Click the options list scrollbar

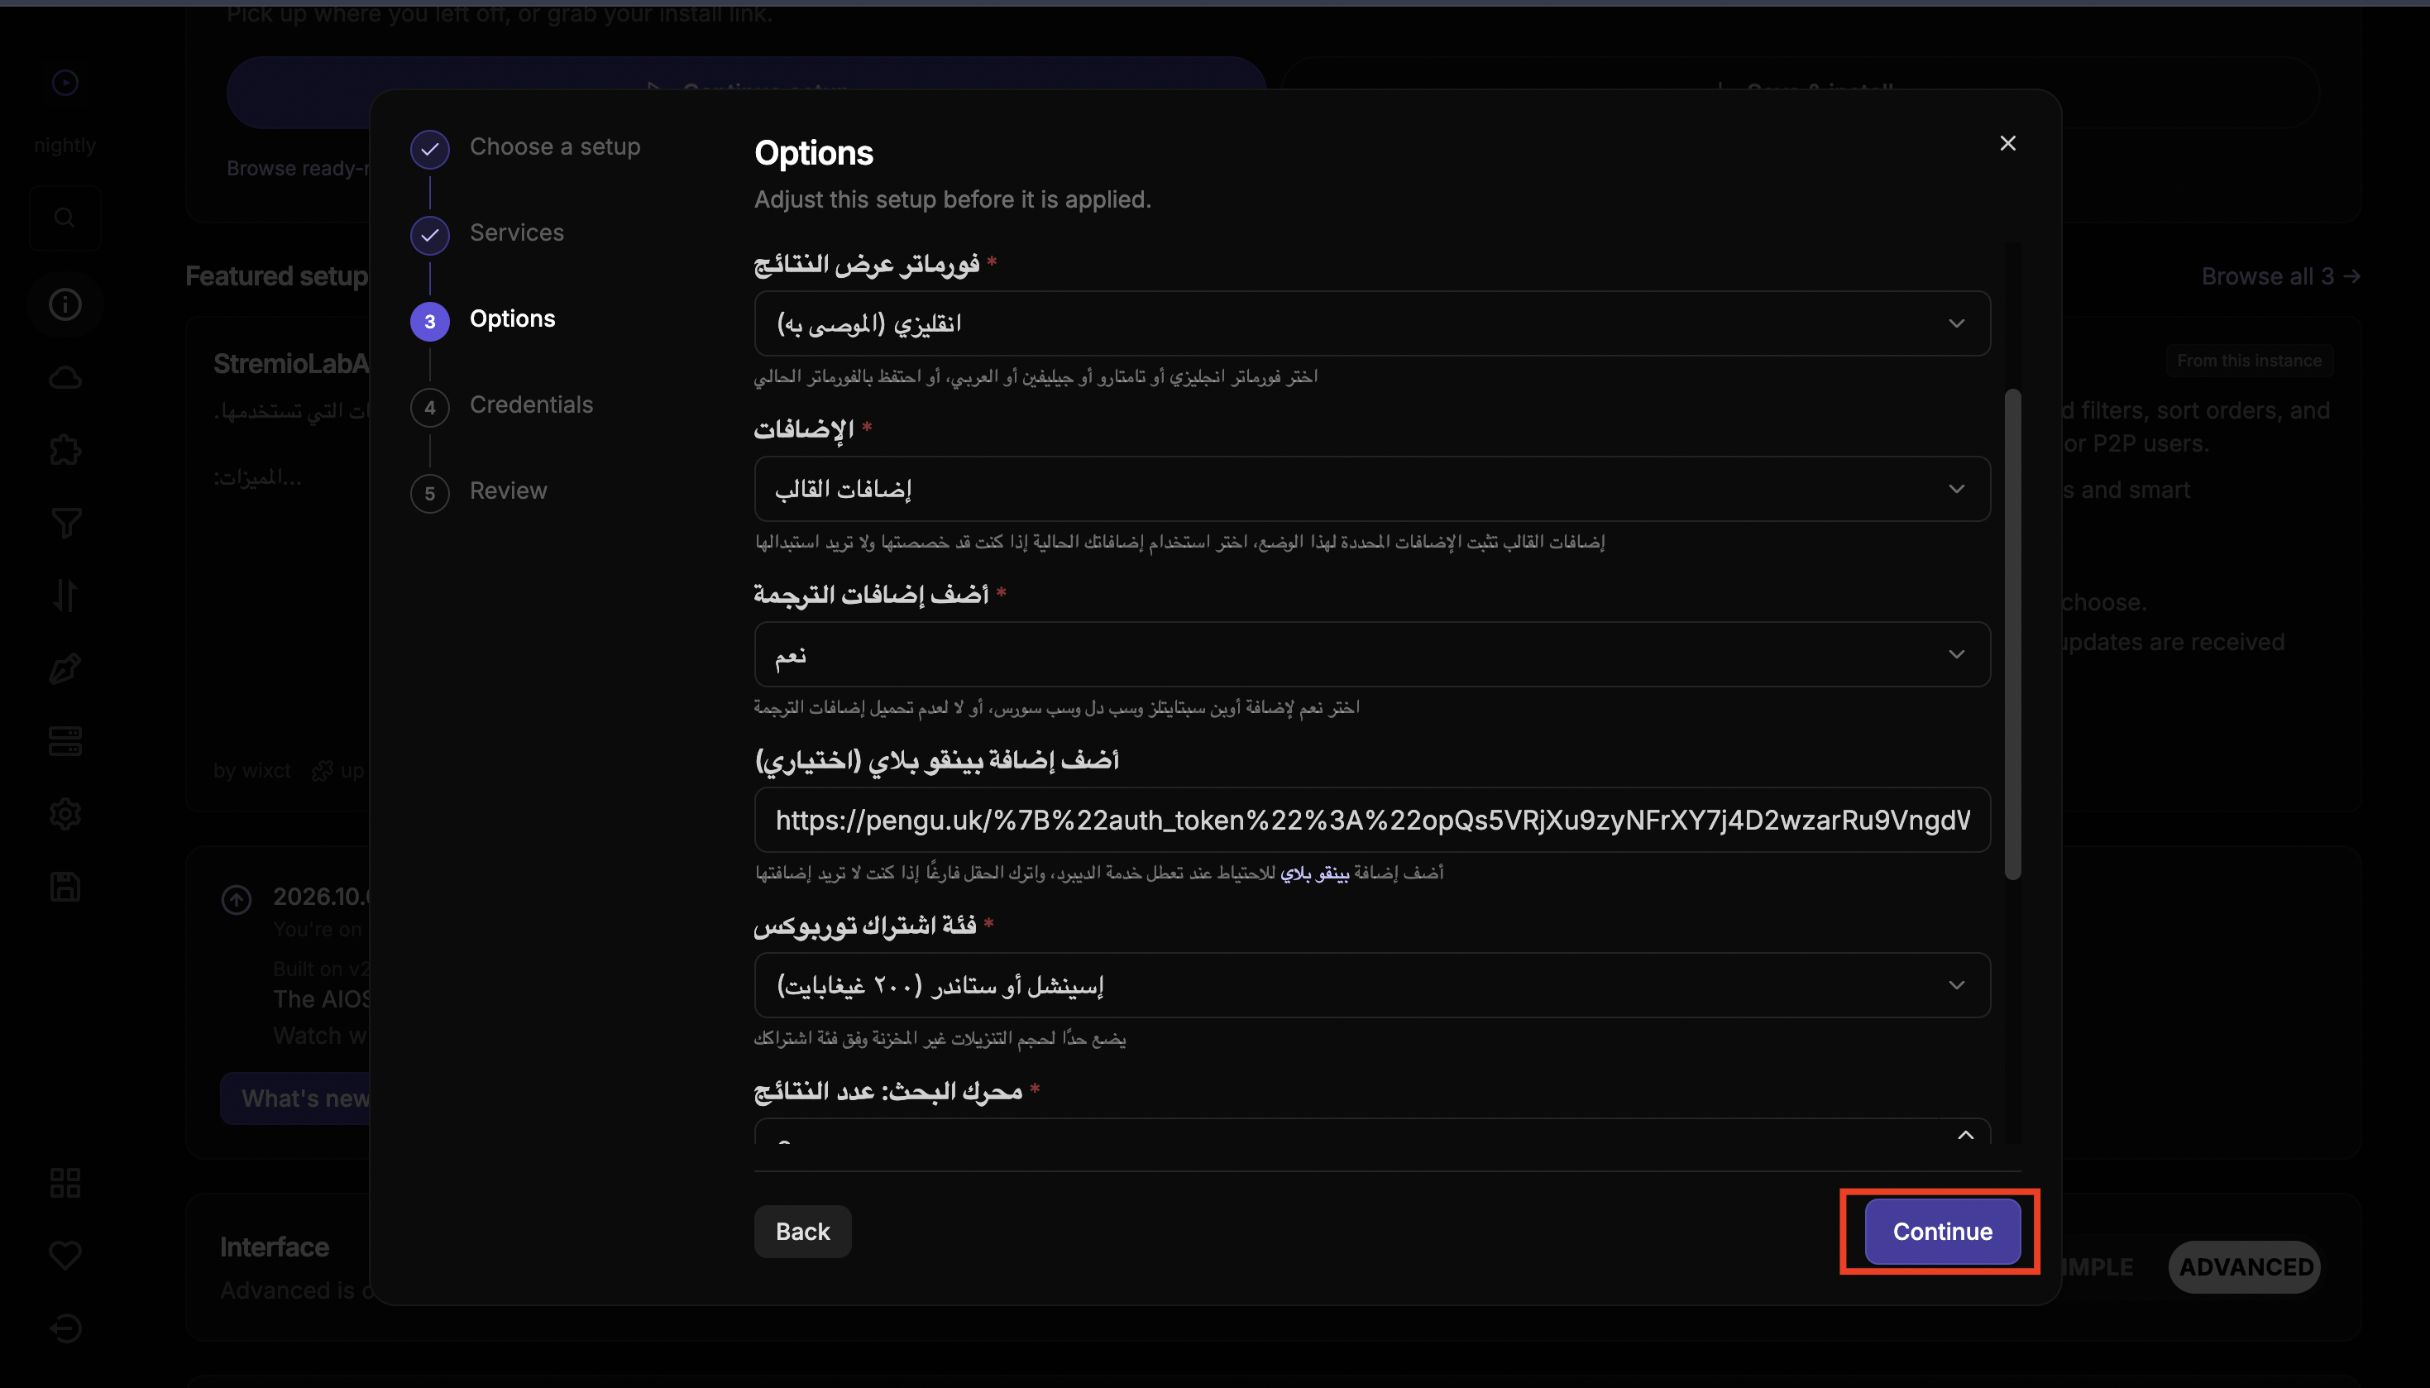coord(2011,634)
